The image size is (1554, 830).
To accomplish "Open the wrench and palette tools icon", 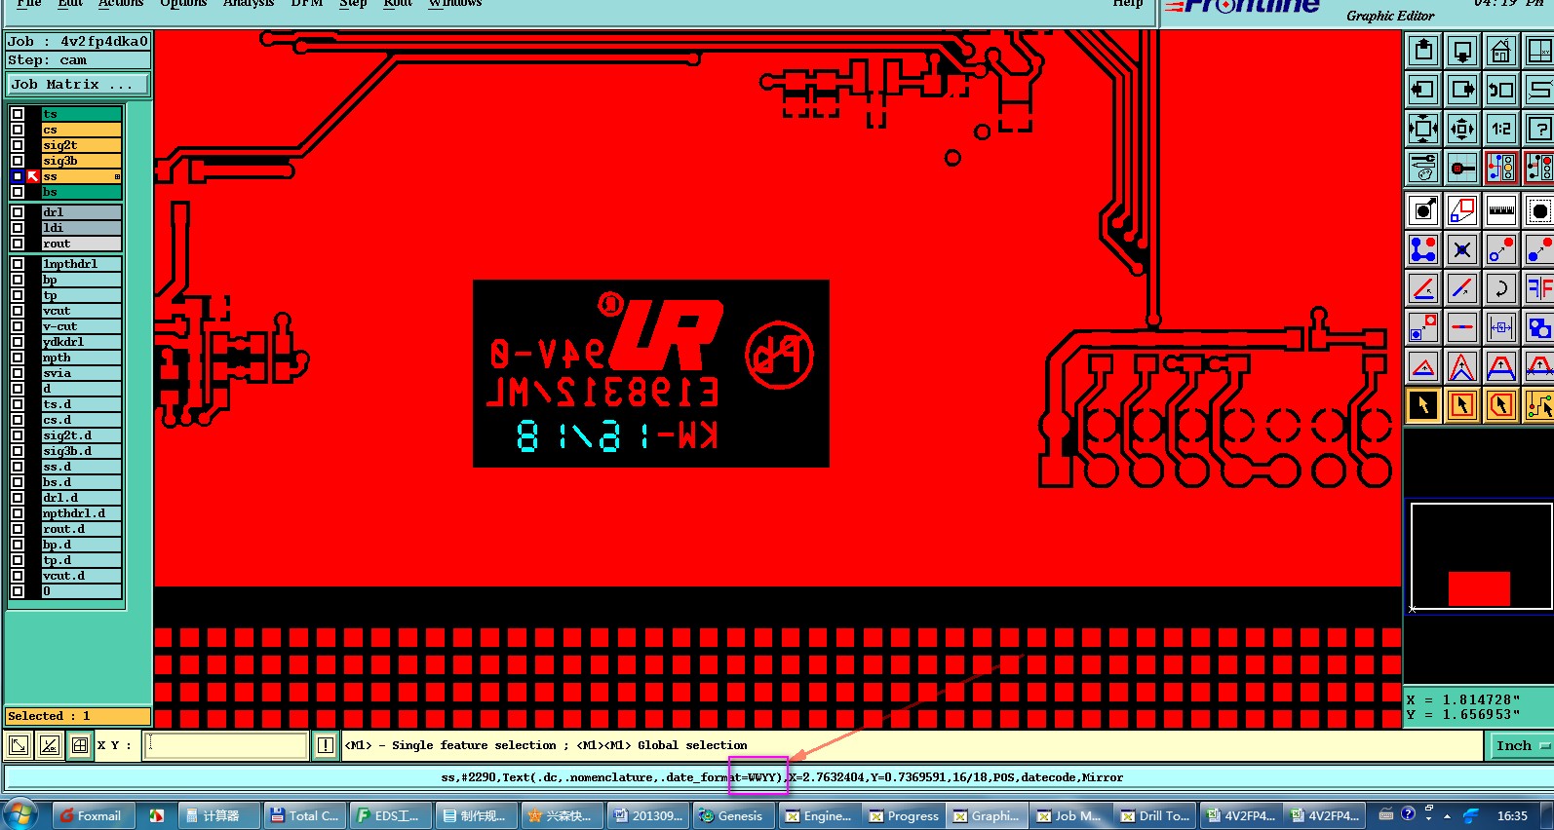I will [x=1423, y=168].
